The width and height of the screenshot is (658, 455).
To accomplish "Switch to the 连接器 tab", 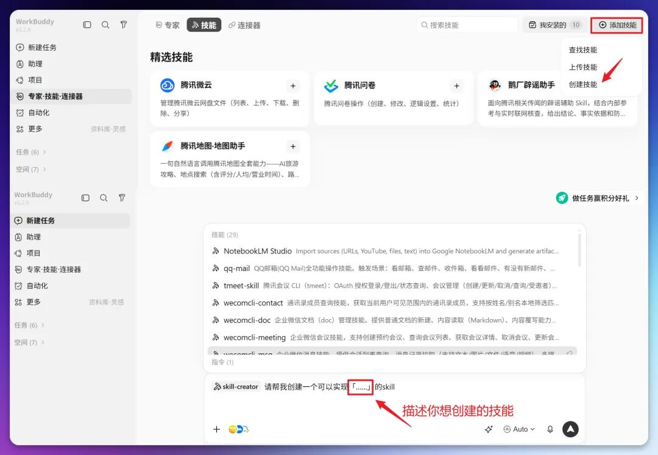I will point(245,25).
